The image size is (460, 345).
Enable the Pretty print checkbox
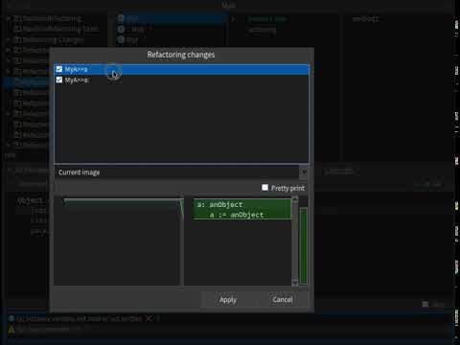click(264, 188)
